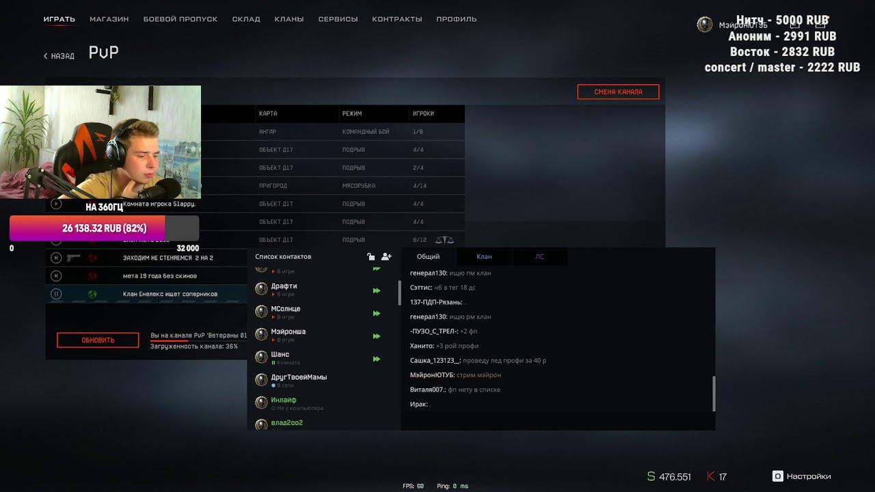Open the ИГРАТЬ menu section
875x492 pixels.
pyautogui.click(x=59, y=19)
